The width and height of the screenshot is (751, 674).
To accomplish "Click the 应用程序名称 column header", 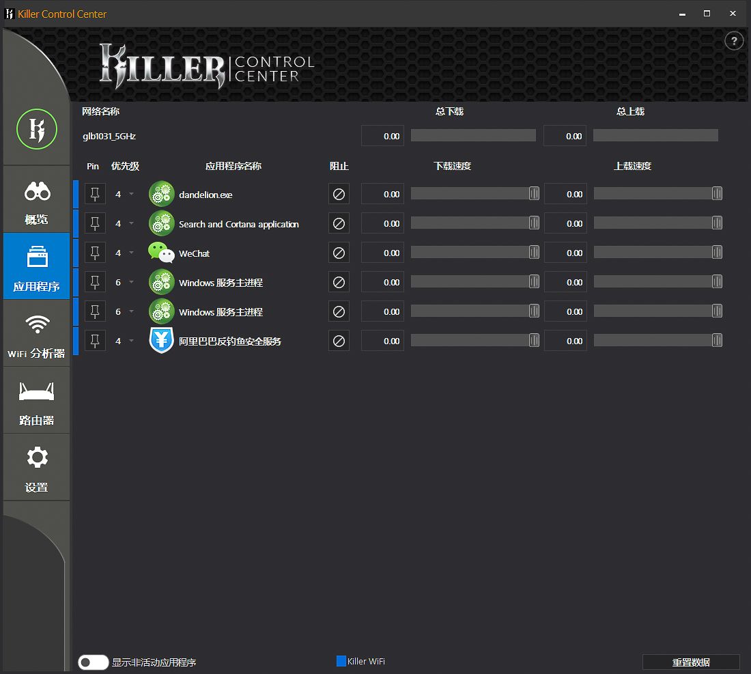I will coord(233,166).
